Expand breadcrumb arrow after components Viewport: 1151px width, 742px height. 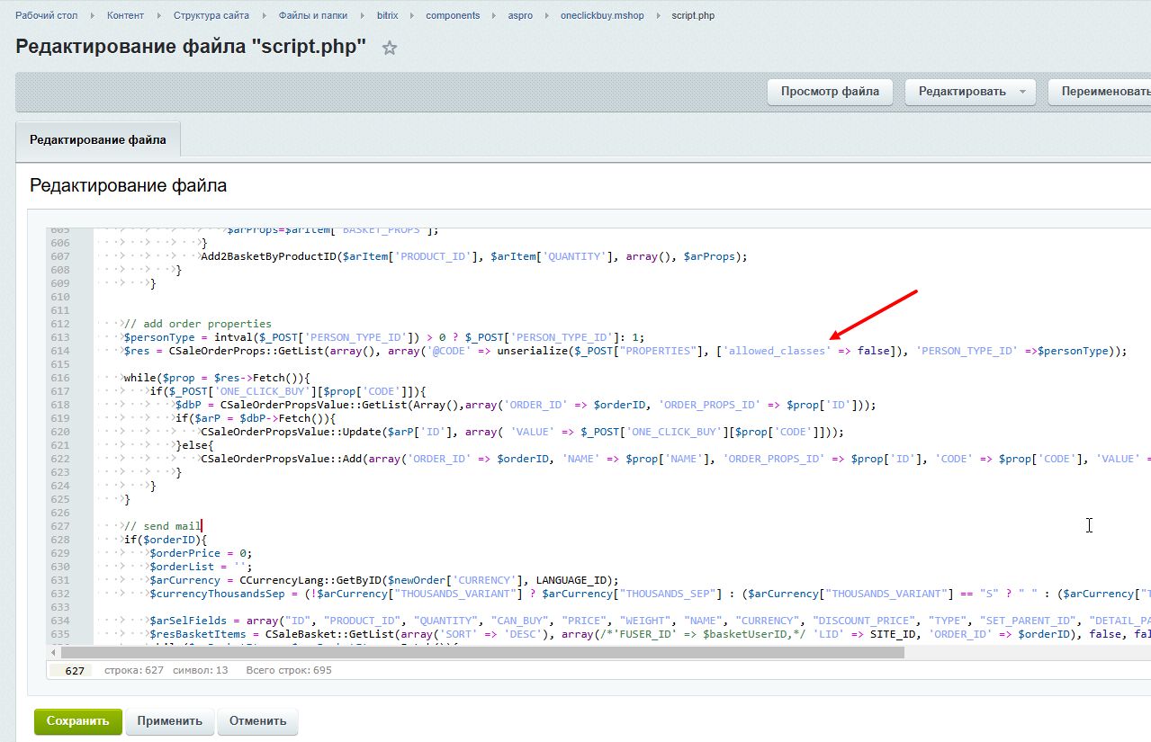coord(494,16)
